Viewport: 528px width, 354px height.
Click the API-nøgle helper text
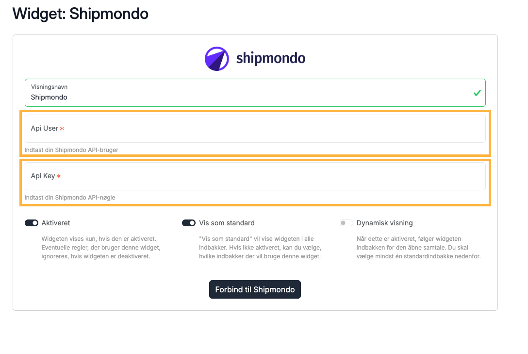tap(70, 197)
